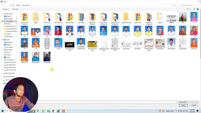Expand the address bar history dropdown
The height and width of the screenshot is (113, 201).
pyautogui.click(x=171, y=5)
